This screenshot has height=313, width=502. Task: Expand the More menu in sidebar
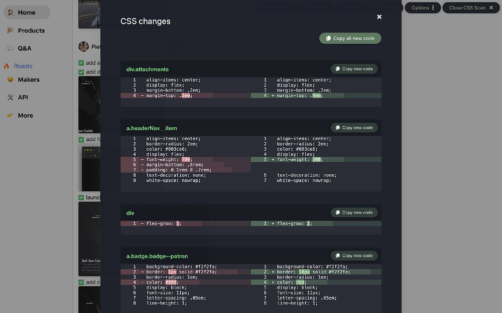pyautogui.click(x=25, y=115)
